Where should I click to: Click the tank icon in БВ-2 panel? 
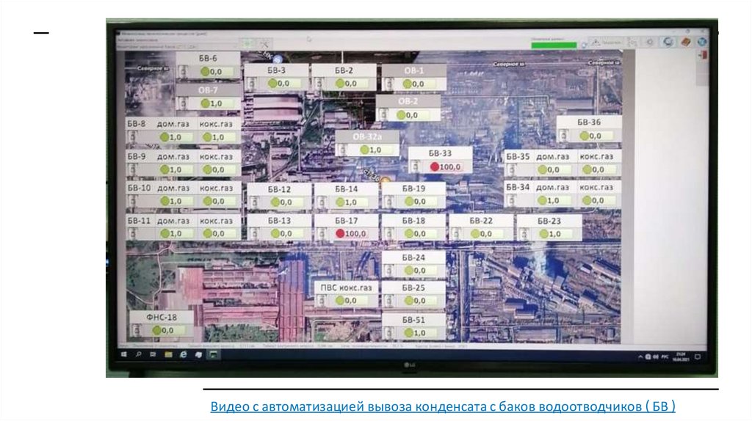tap(319, 84)
